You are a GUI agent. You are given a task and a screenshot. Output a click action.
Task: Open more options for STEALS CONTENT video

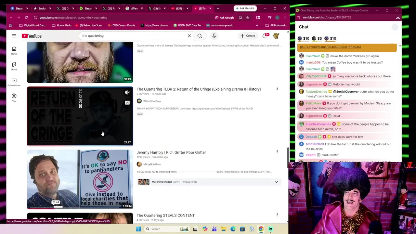coord(277,215)
